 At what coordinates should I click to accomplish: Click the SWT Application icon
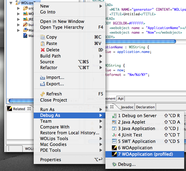click(x=114, y=141)
